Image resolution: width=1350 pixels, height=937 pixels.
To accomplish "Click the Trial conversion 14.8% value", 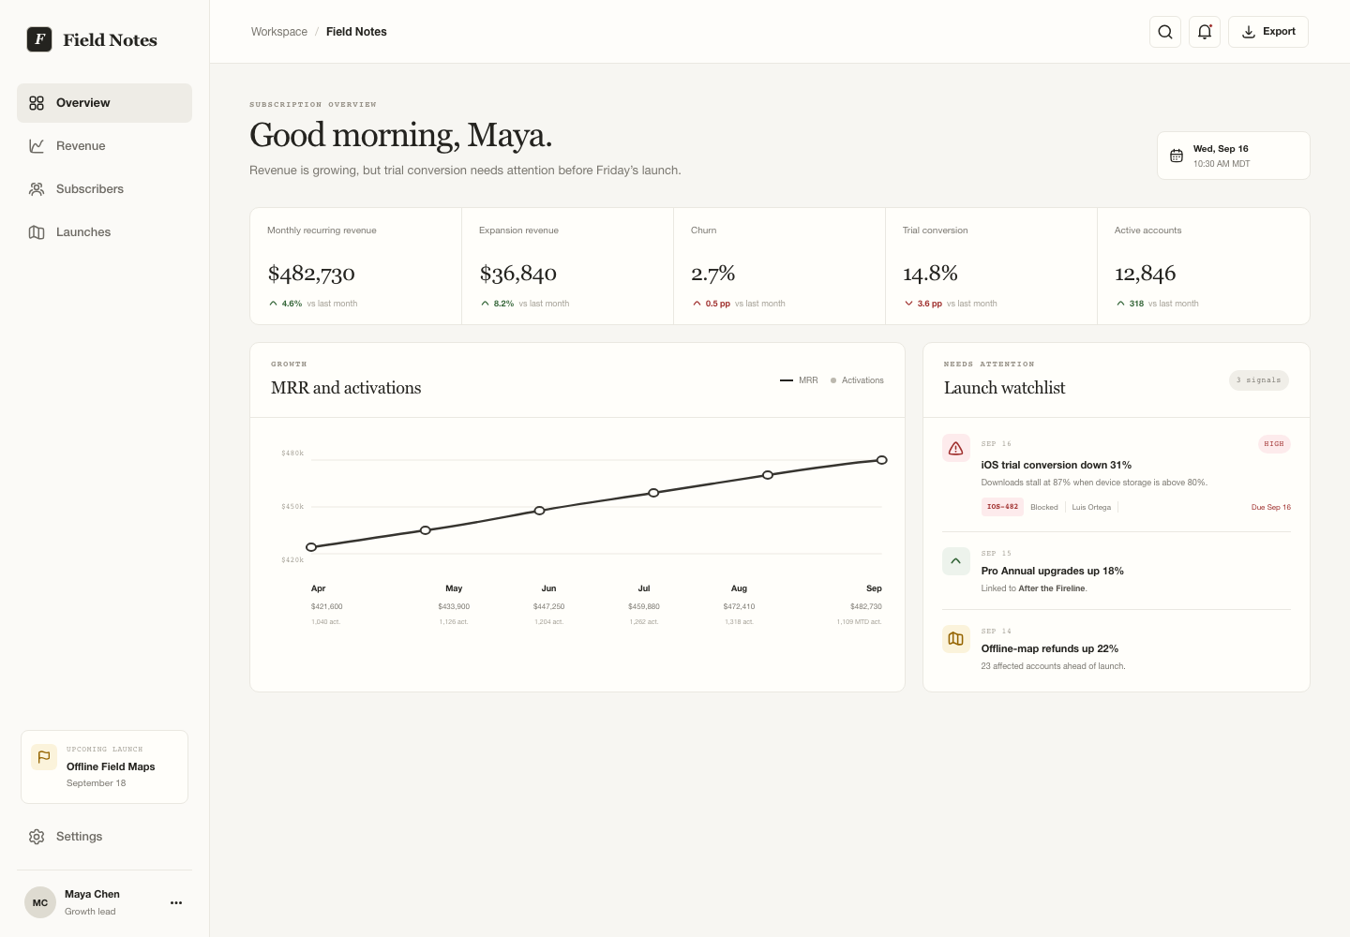I will [930, 274].
